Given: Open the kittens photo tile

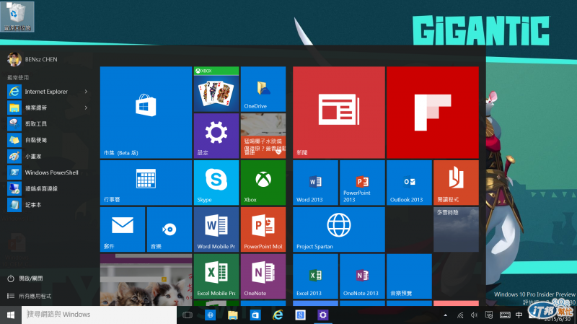Looking at the screenshot, I should [x=146, y=280].
